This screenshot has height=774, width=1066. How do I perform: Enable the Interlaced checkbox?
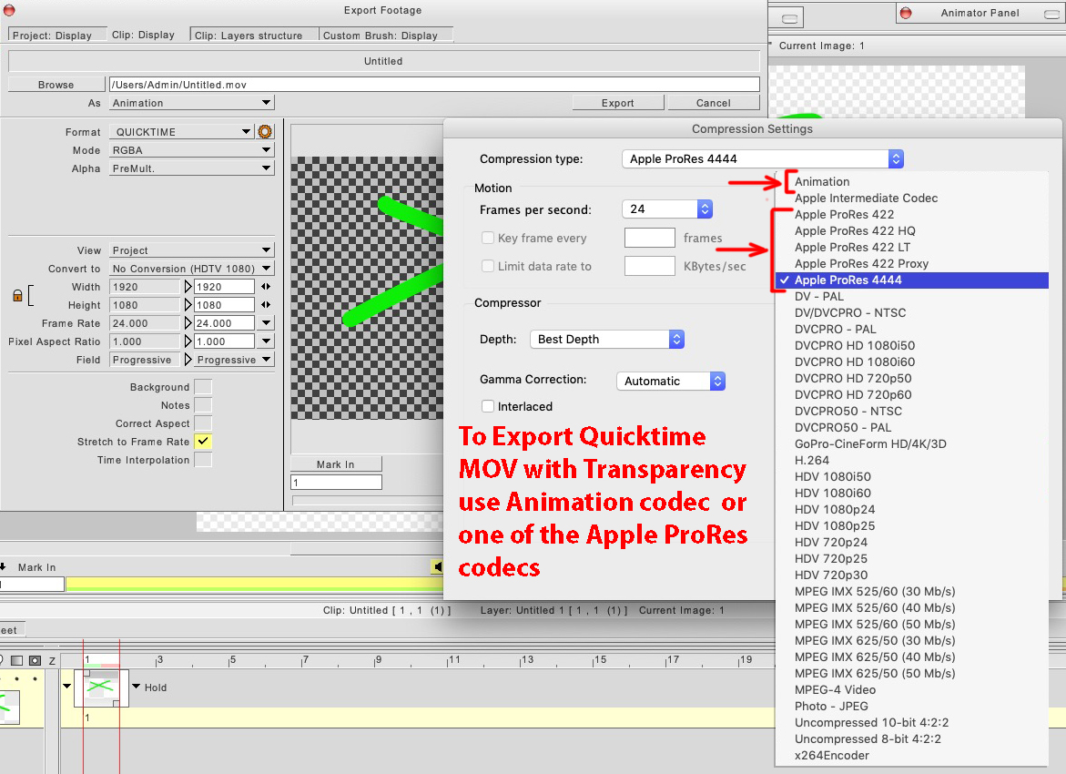[487, 406]
